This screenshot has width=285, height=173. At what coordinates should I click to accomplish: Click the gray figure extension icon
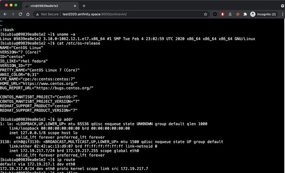coord(230,14)
